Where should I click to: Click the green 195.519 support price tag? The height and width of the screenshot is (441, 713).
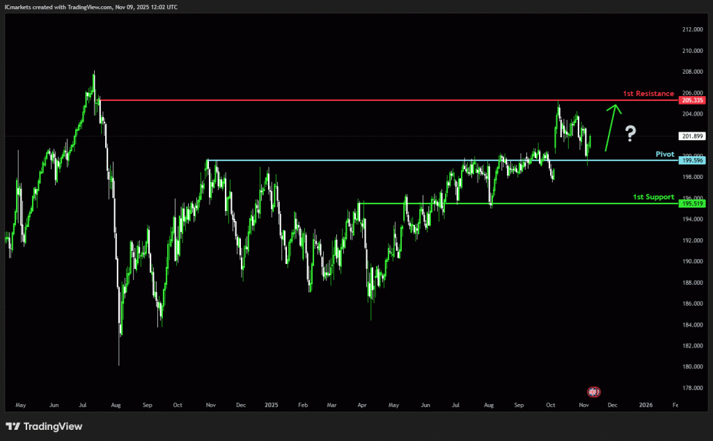[692, 203]
